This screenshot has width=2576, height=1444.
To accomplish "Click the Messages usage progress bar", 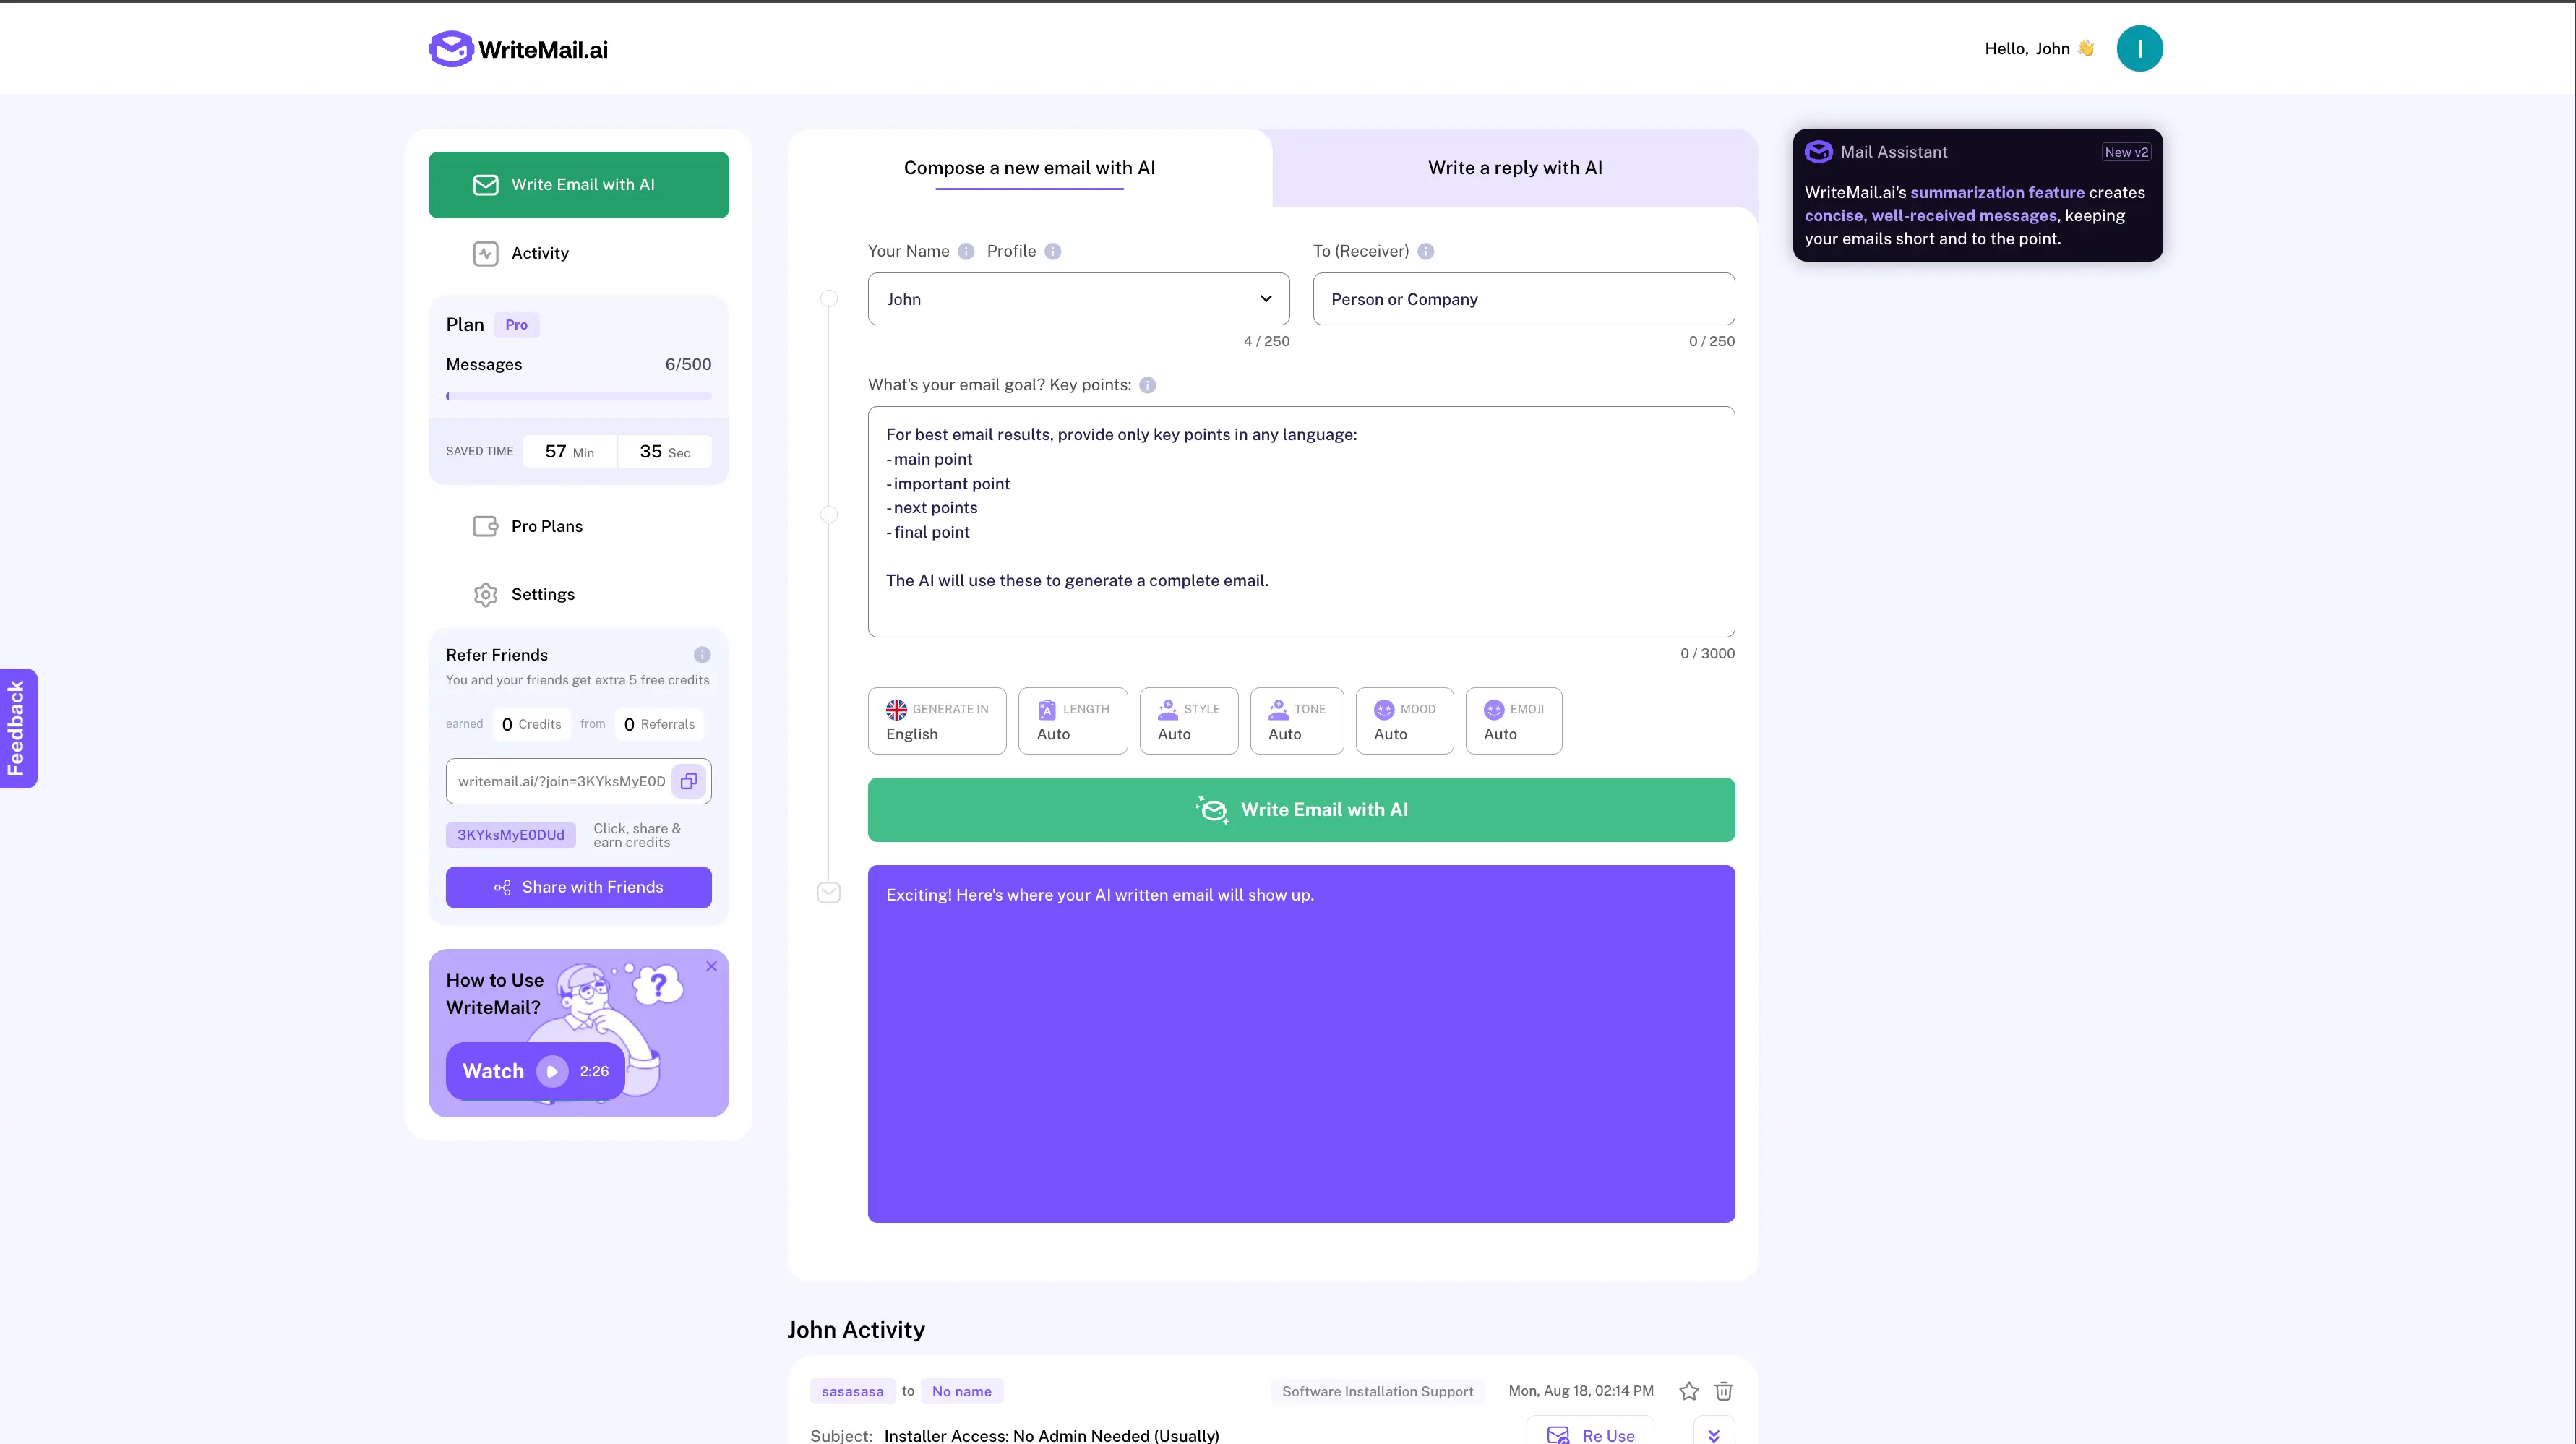I will (578, 396).
